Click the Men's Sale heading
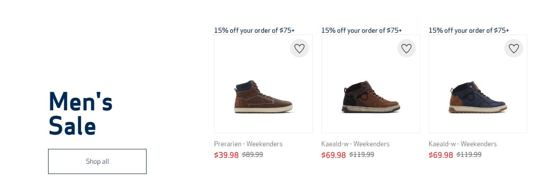548x196 pixels. click(x=80, y=113)
